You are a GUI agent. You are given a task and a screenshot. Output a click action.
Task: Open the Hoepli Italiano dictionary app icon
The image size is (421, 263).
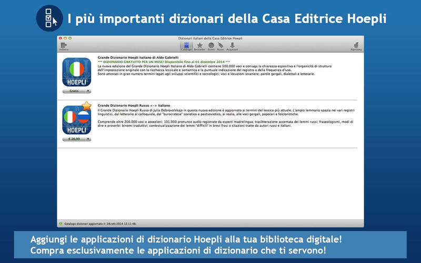click(77, 72)
